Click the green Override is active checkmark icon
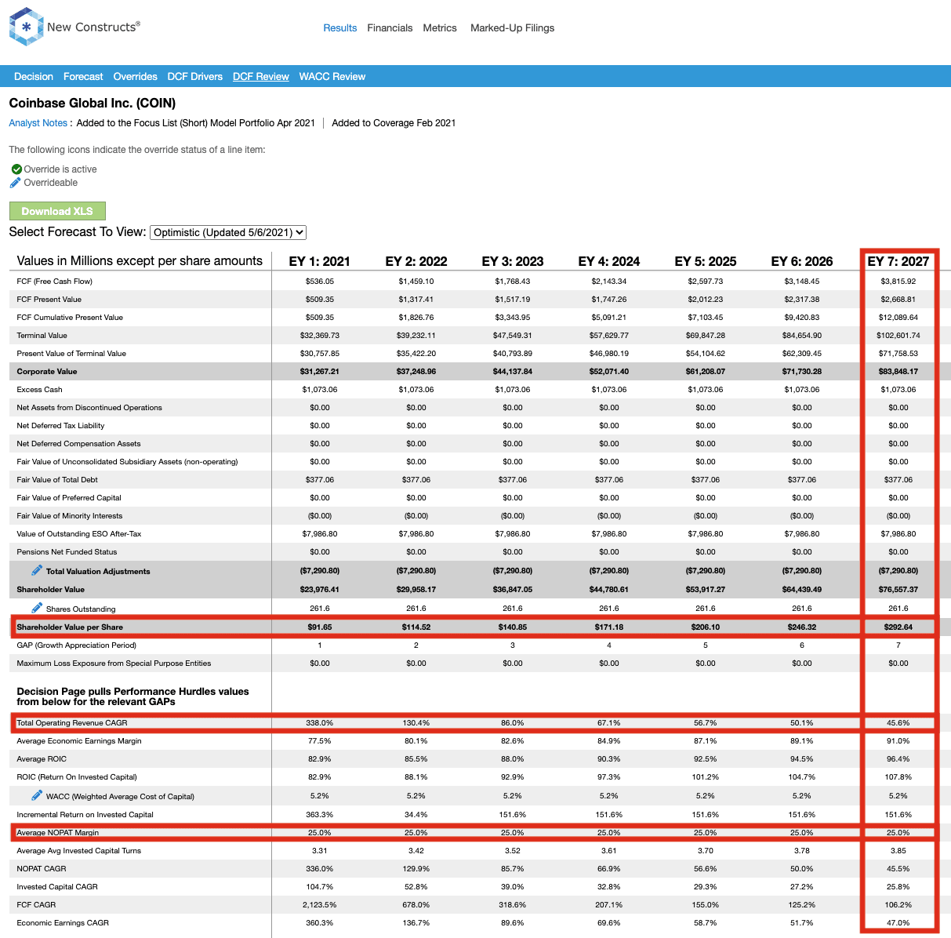The height and width of the screenshot is (938, 951). pyautogui.click(x=16, y=169)
